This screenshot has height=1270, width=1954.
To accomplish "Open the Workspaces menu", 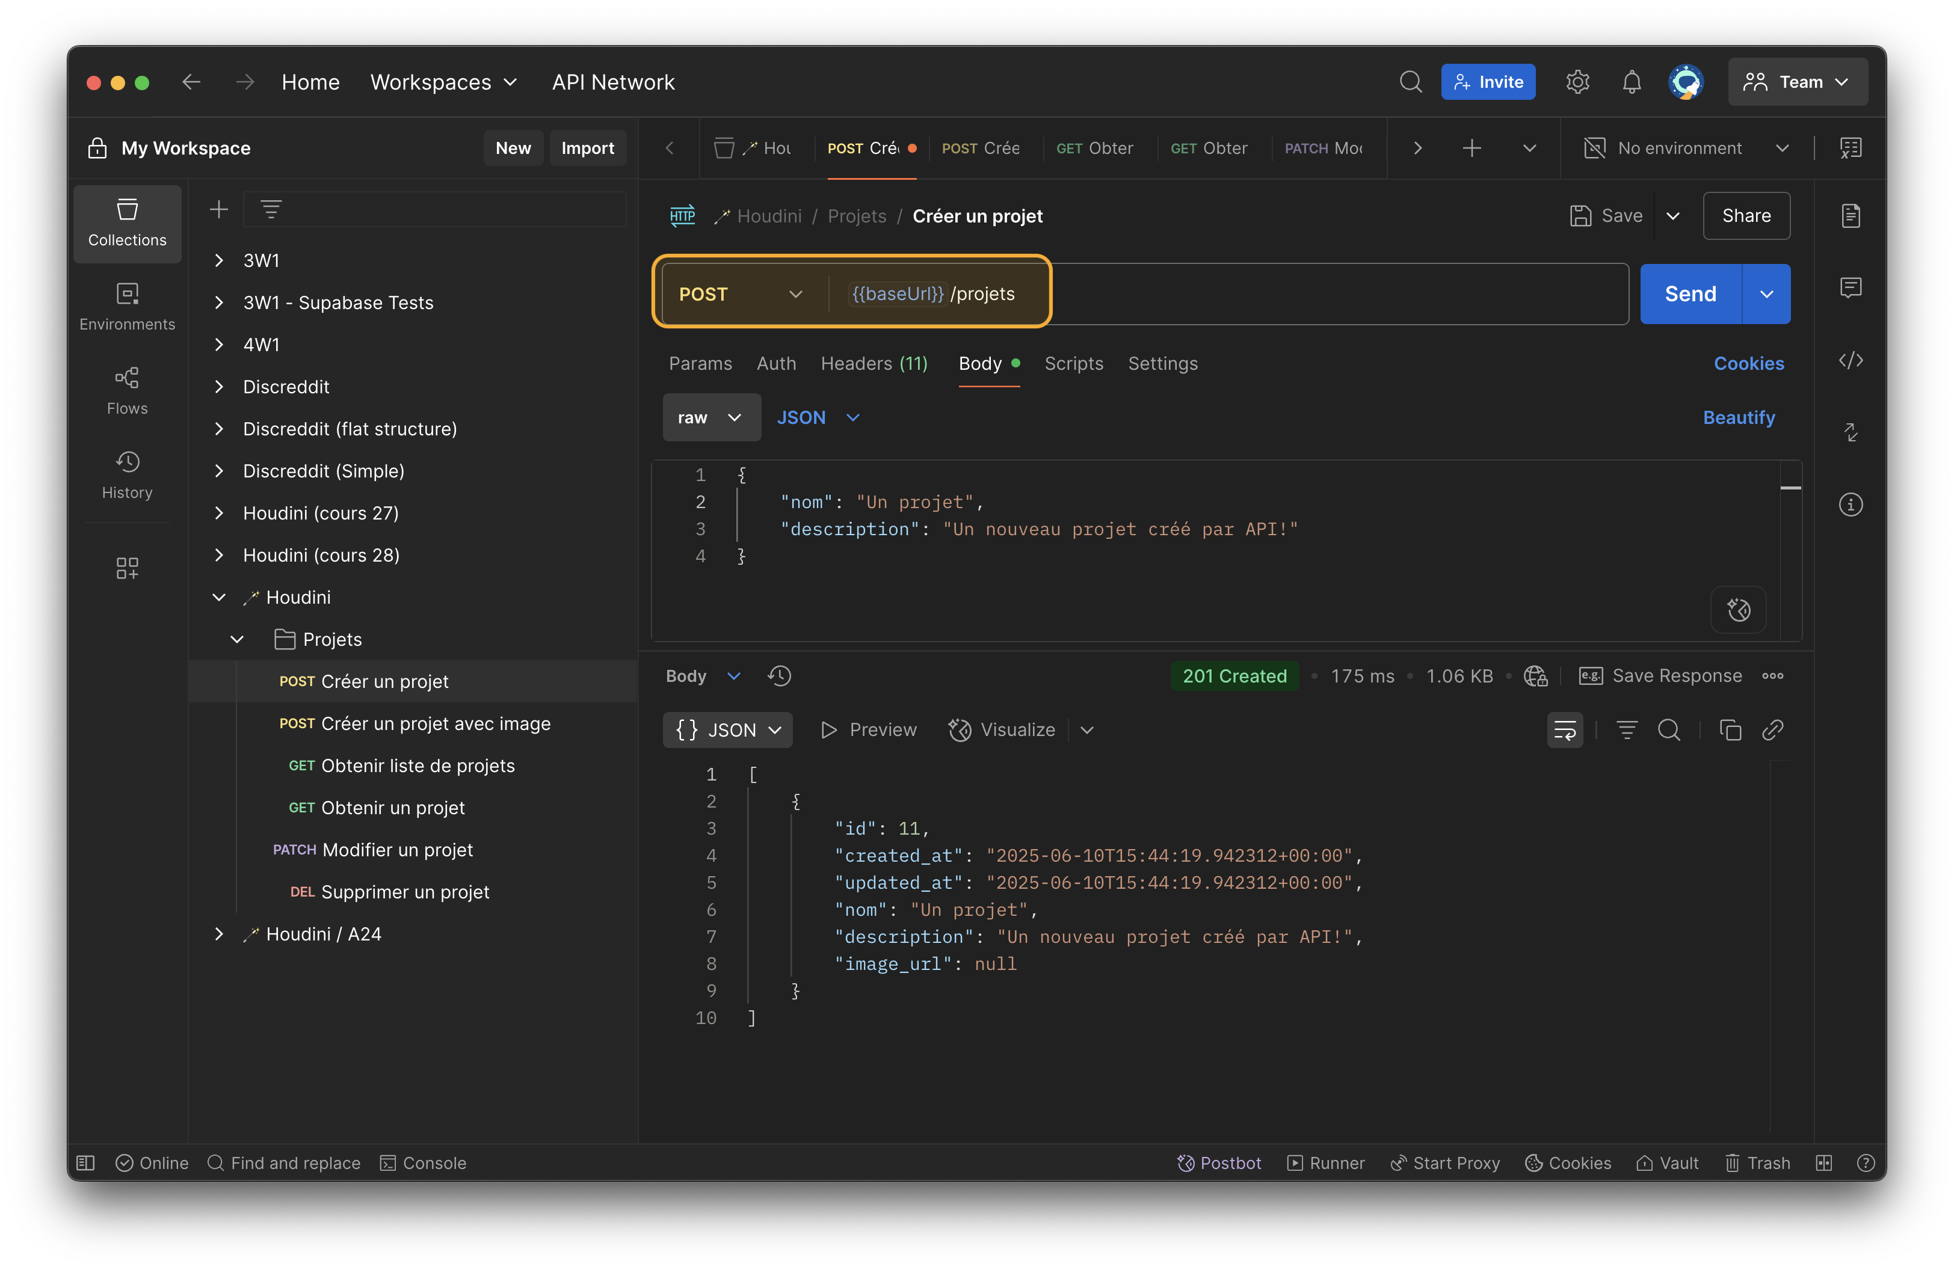I will [443, 82].
